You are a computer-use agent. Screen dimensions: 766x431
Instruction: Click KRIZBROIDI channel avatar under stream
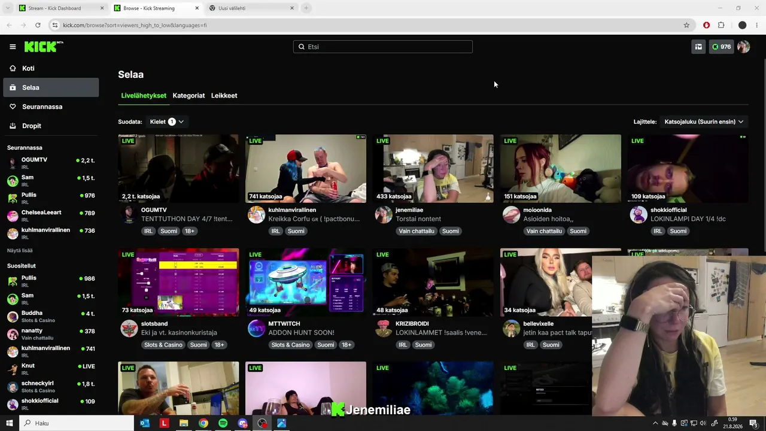[384, 328]
